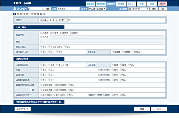Select 著しく不良 for 口腔衛生状況

[x=57, y=65]
